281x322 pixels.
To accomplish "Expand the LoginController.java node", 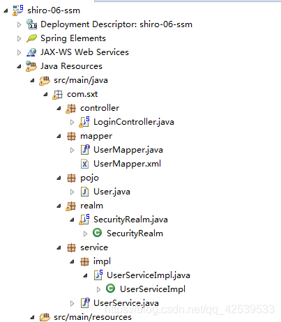I will (x=72, y=122).
